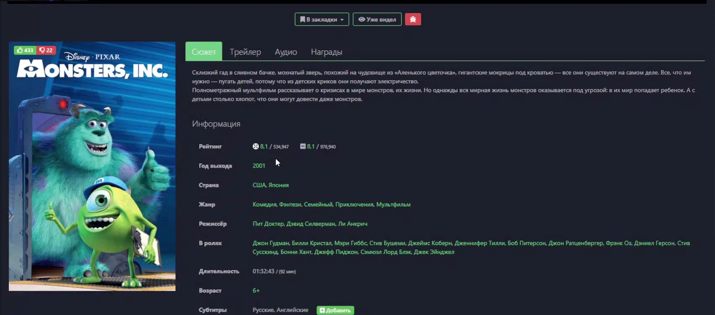Image resolution: width=715 pixels, height=315 pixels.
Task: Open the Monsters, Inc. poster image
Action: [x=92, y=166]
